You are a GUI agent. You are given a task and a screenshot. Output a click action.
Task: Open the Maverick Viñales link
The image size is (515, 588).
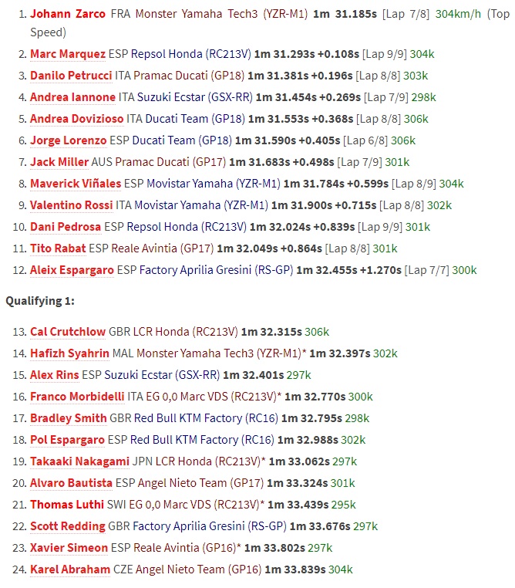[x=75, y=184]
